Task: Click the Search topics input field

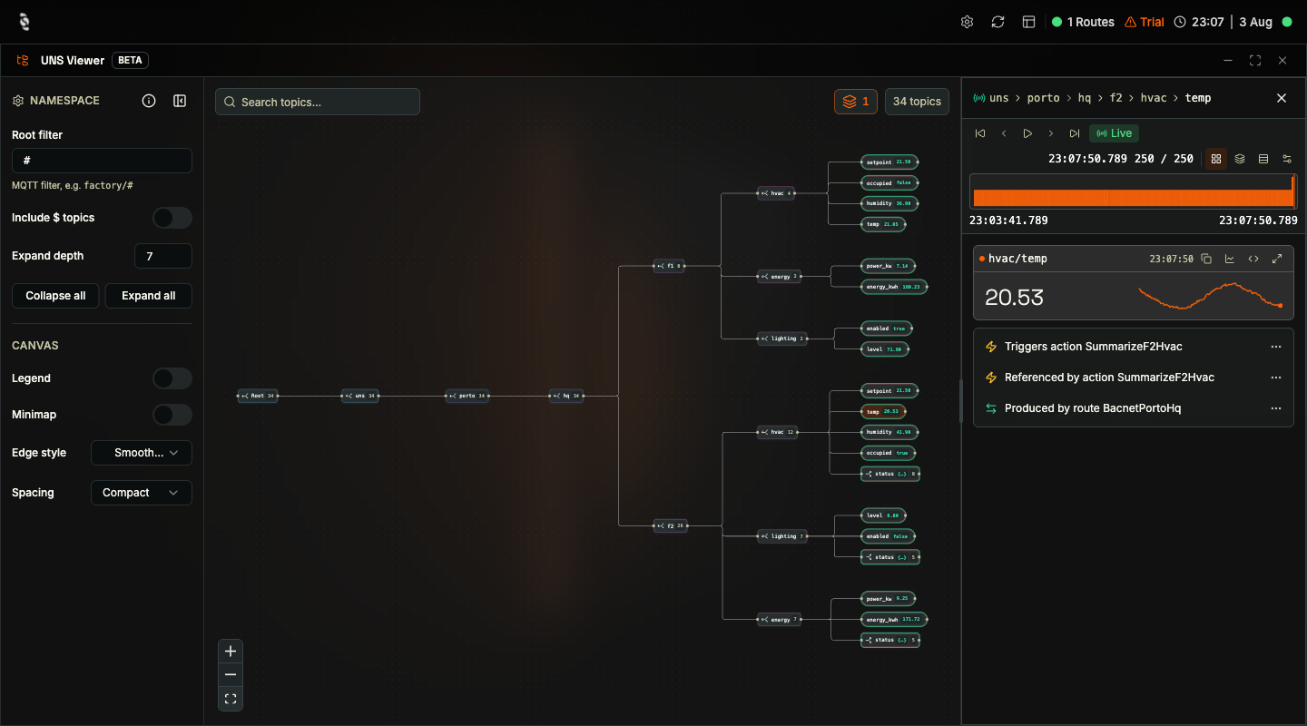Action: pos(318,102)
